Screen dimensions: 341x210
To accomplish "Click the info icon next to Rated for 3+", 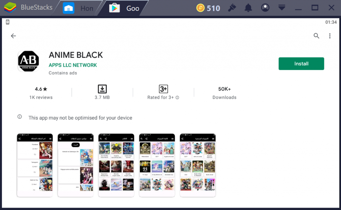I will point(177,98).
